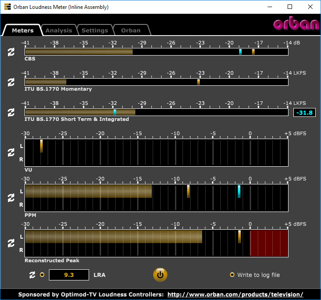Click the Orban logo
Screen dimensions: 321x300
pyautogui.click(x=297, y=24)
